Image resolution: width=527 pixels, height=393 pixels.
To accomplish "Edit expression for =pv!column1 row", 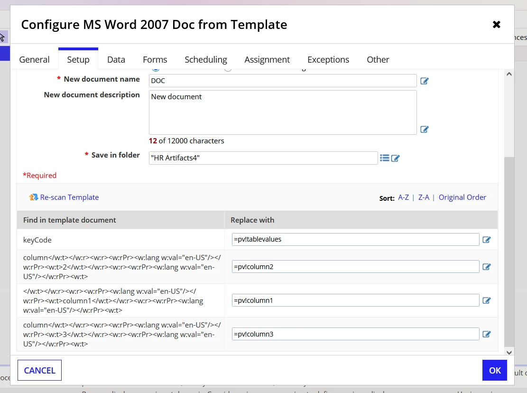I will click(487, 300).
